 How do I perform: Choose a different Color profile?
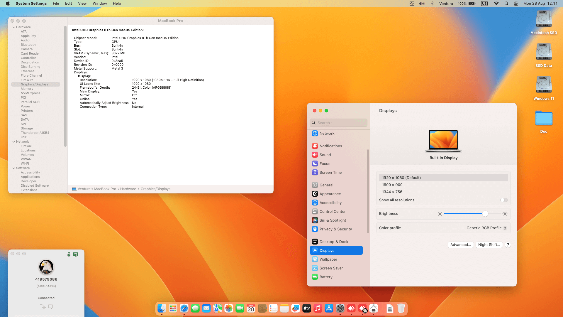[x=486, y=228]
